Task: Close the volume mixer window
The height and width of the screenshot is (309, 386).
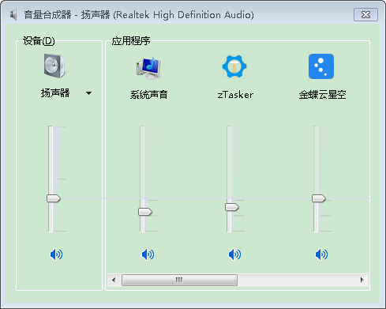Action: tap(365, 14)
